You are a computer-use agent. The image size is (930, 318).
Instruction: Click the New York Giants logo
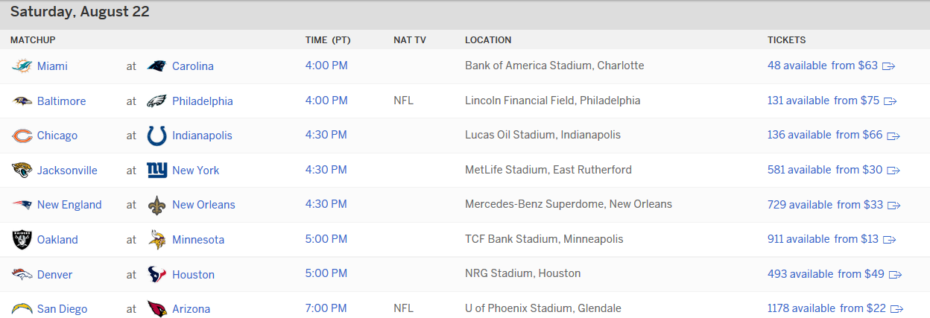click(156, 171)
